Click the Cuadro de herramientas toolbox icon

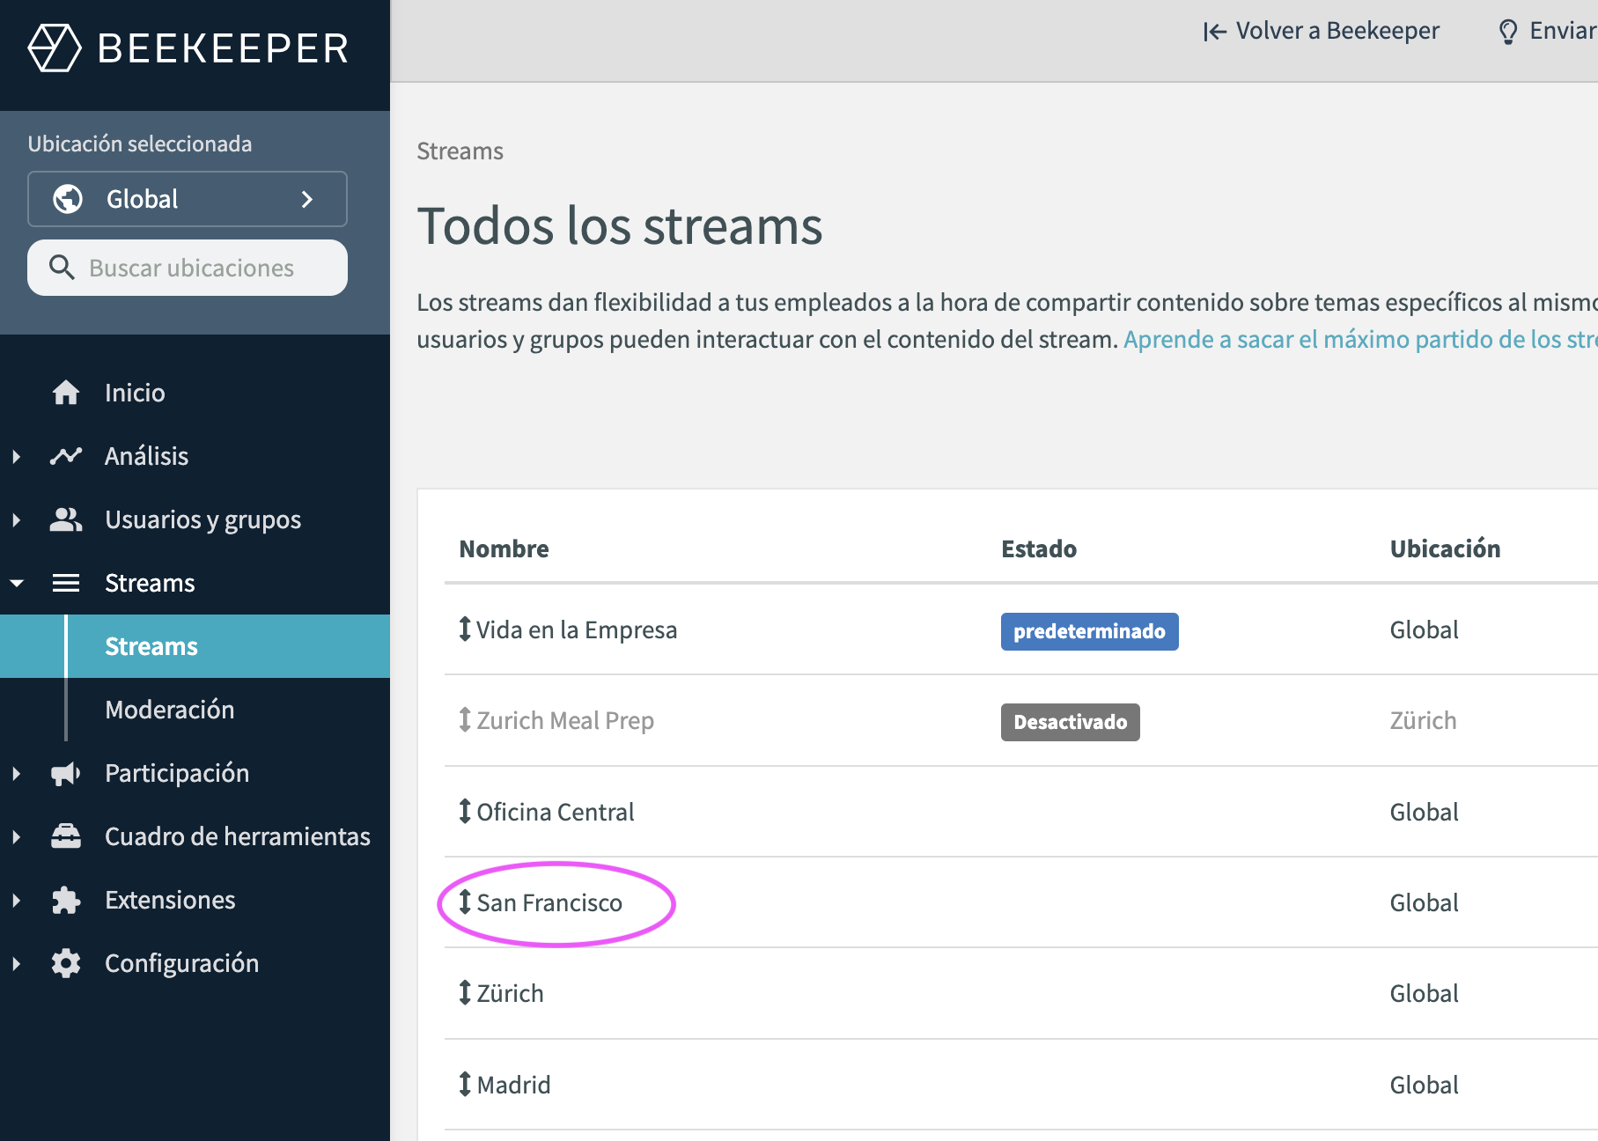coord(66,836)
